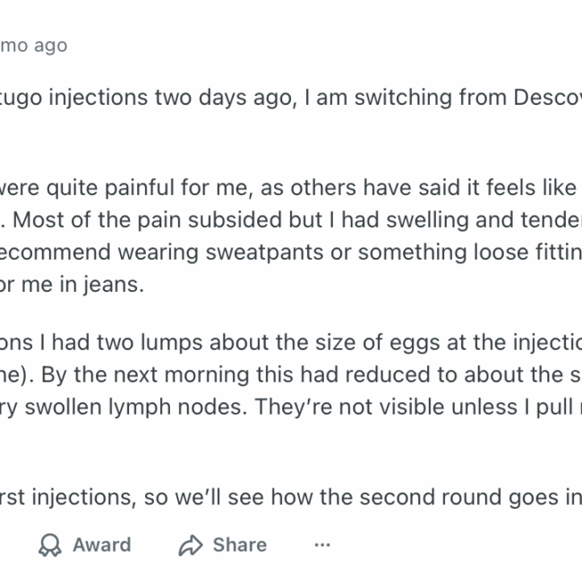This screenshot has width=582, height=582.
Task: Click the Share button label
Action: 239,545
